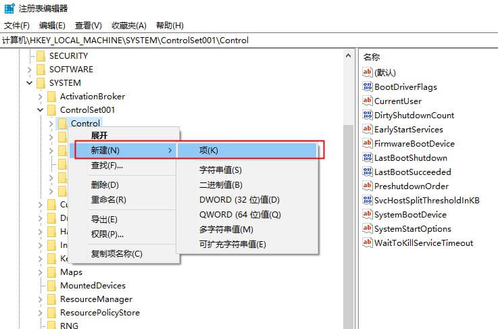Click the ResourceManager folder icon
Screen dimensions: 498x329
[51, 299]
